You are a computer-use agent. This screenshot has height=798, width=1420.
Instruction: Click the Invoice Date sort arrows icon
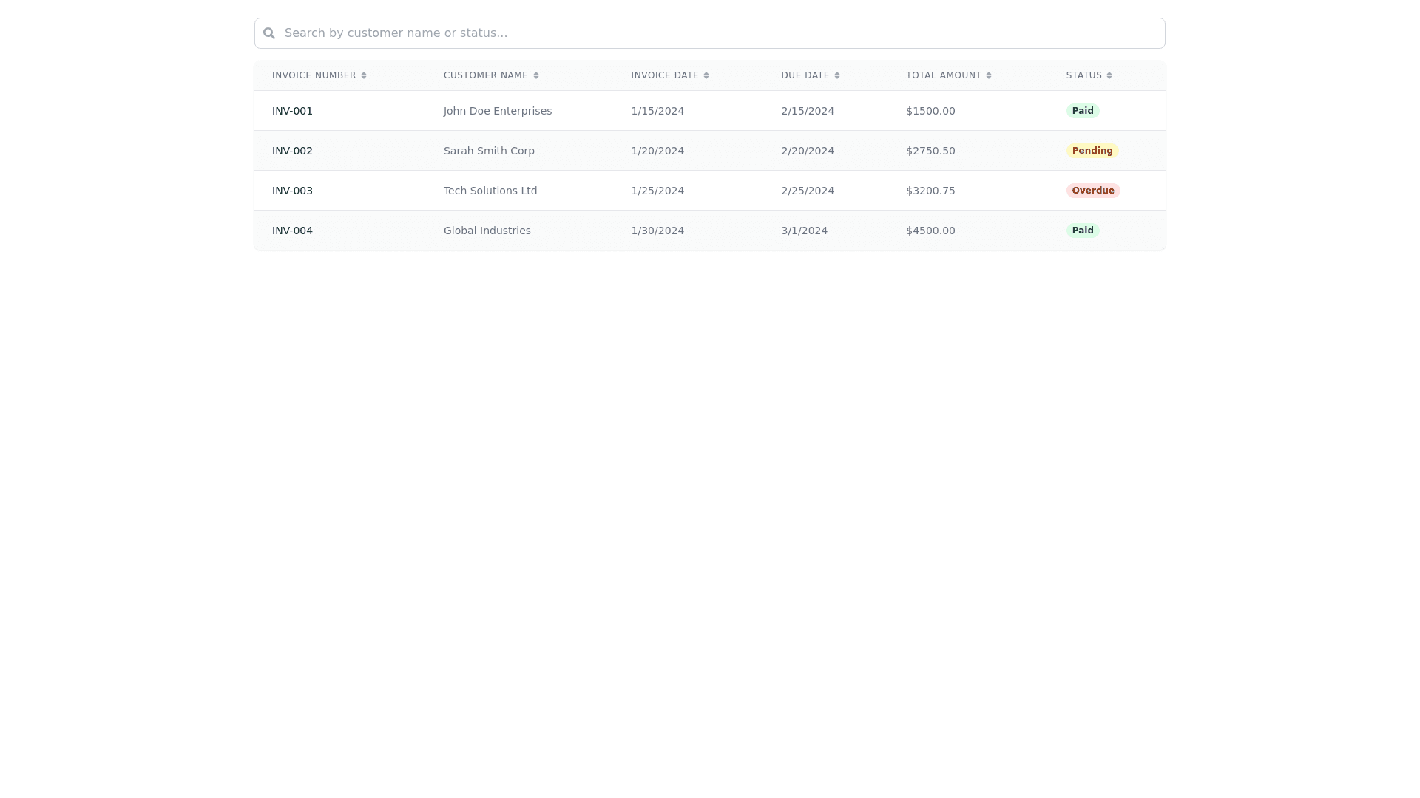706,75
